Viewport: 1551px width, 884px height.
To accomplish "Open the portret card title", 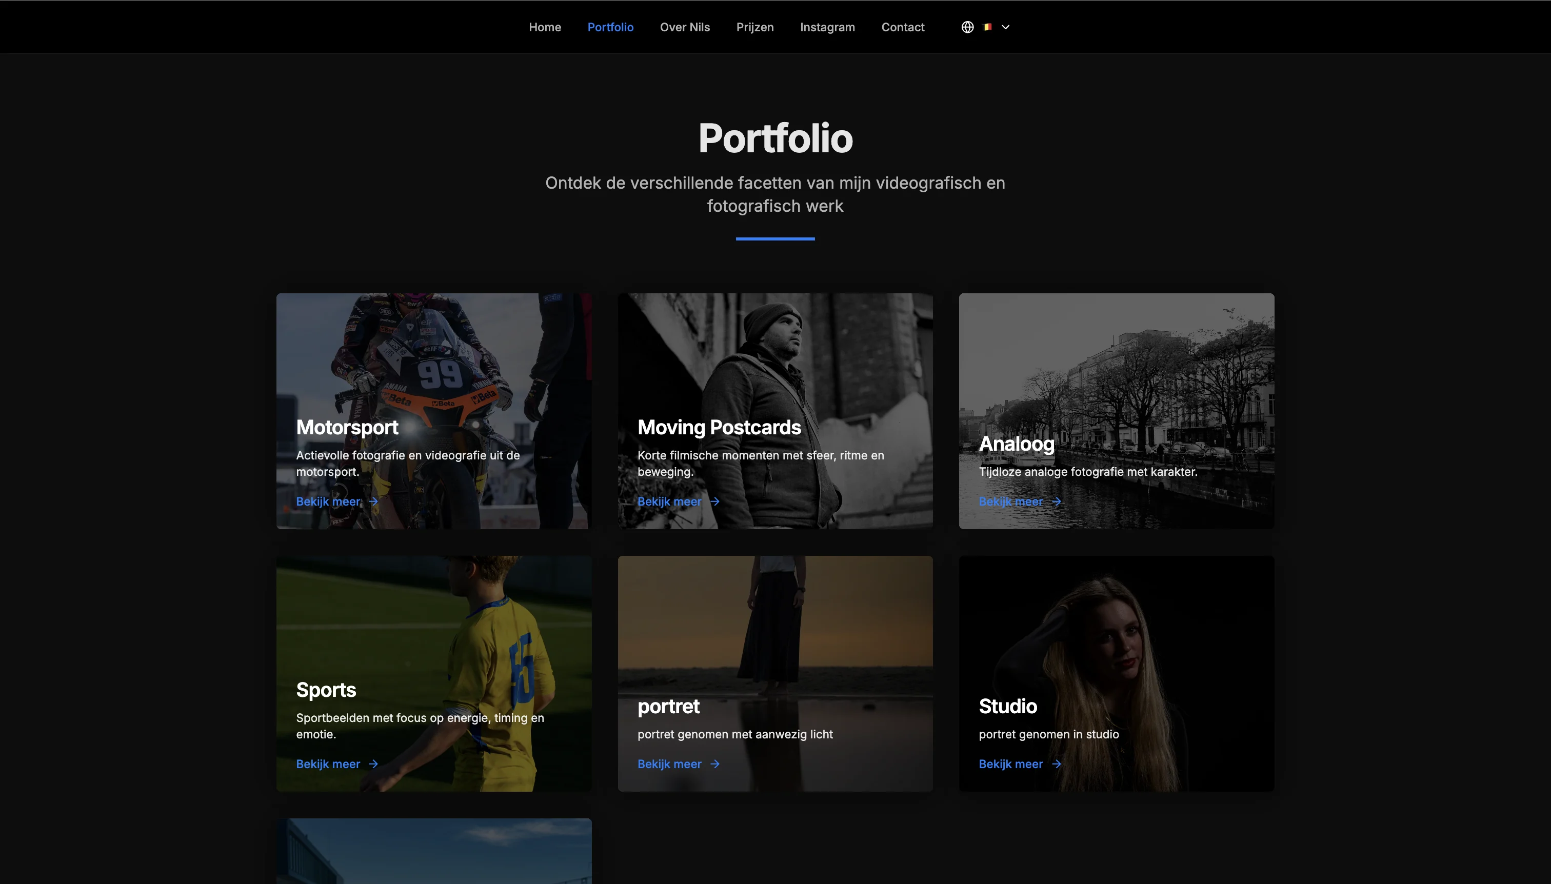I will 668,707.
